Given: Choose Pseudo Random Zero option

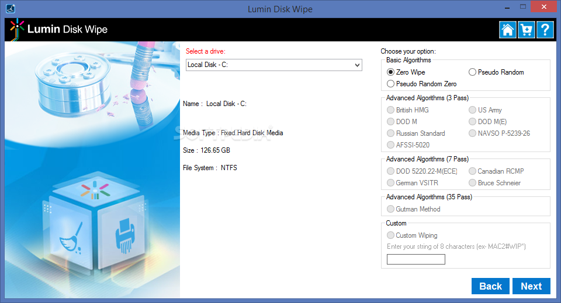Looking at the screenshot, I should tap(422, 84).
